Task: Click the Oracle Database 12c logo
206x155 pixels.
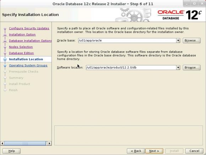Action: (x=180, y=15)
